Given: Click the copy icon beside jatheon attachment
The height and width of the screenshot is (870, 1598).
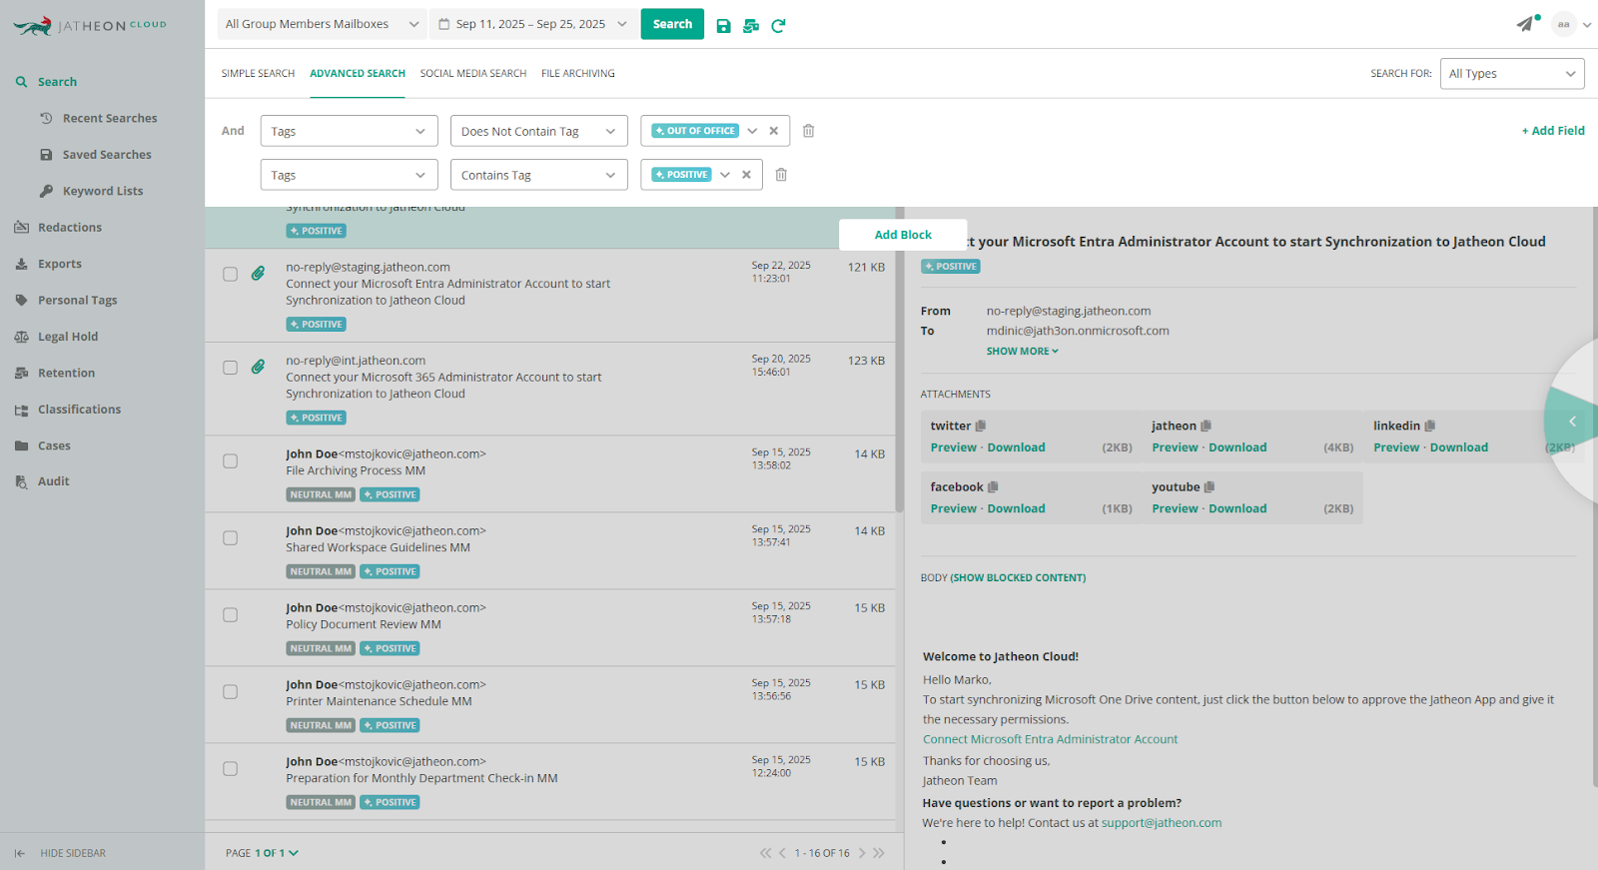Looking at the screenshot, I should pos(1205,426).
